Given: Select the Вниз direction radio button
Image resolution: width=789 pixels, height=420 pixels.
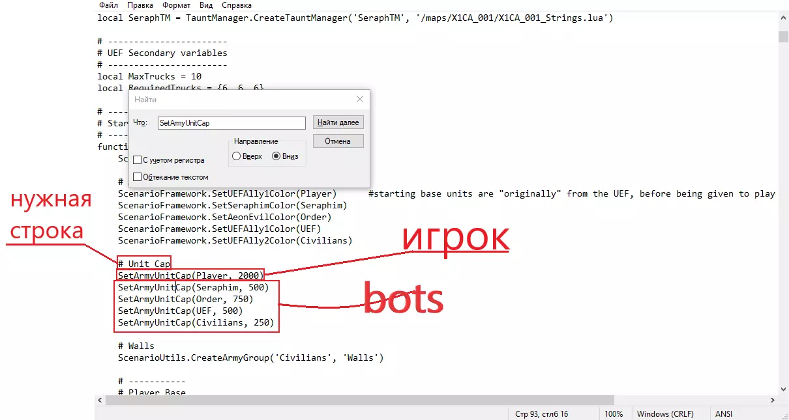Looking at the screenshot, I should tap(285, 156).
